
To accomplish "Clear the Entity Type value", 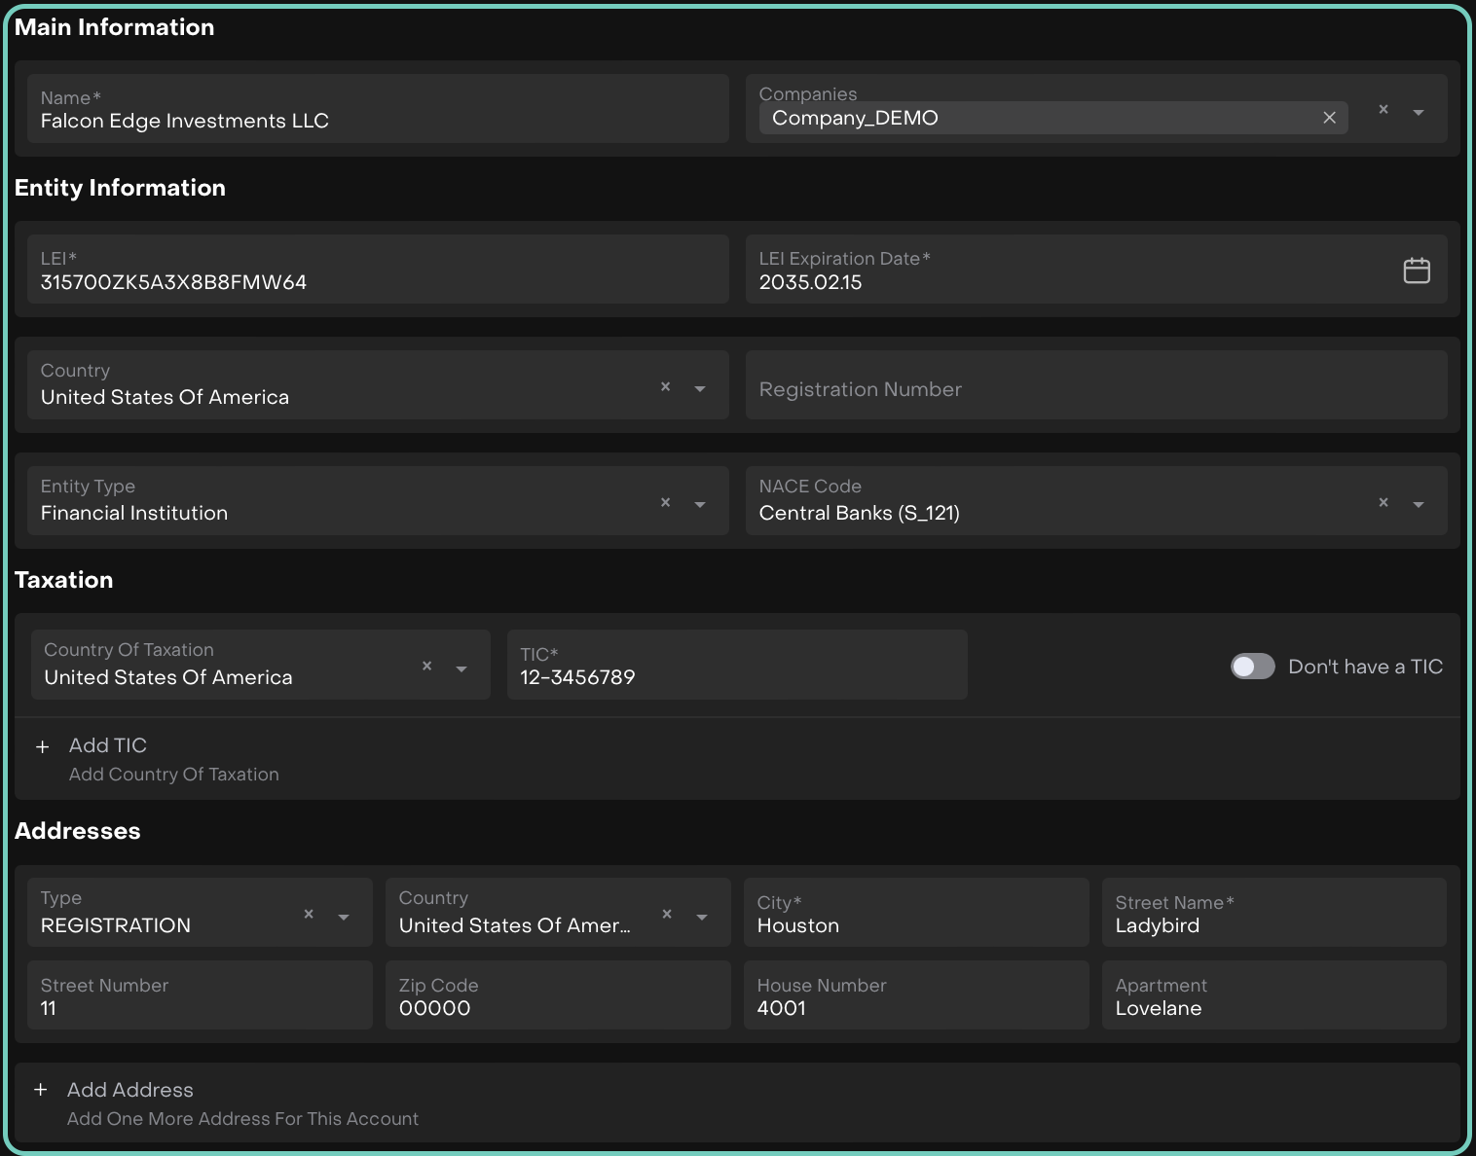I will coord(665,503).
